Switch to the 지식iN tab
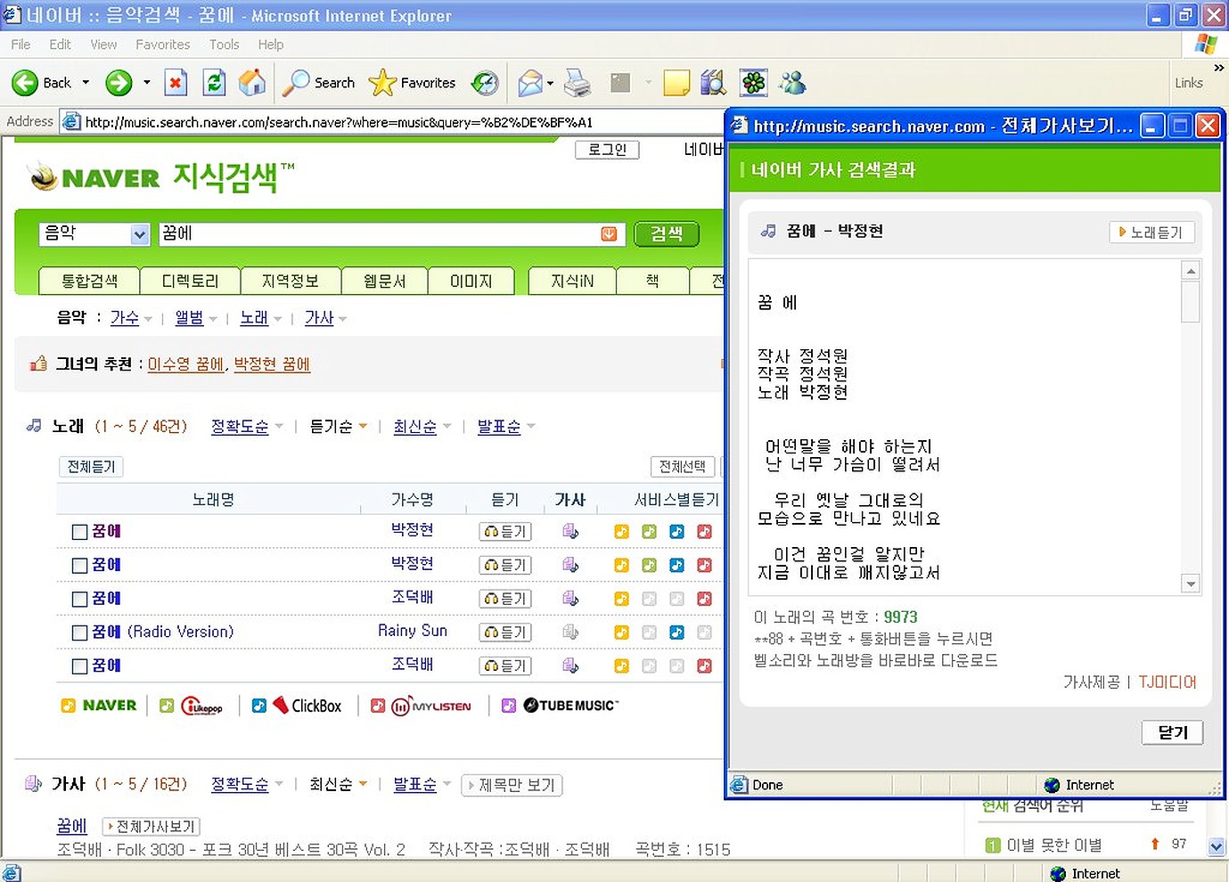 click(572, 281)
